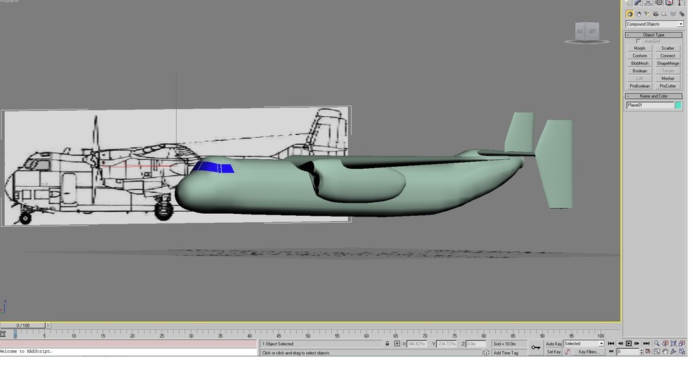Screen dimensions: 693x389
Task: Click the ShapeMerge button
Action: tap(668, 63)
